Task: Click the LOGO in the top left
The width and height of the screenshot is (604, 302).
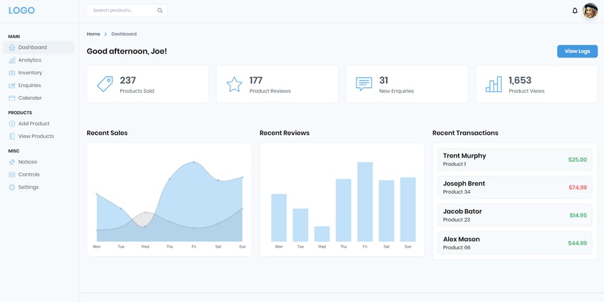Action: pyautogui.click(x=22, y=10)
